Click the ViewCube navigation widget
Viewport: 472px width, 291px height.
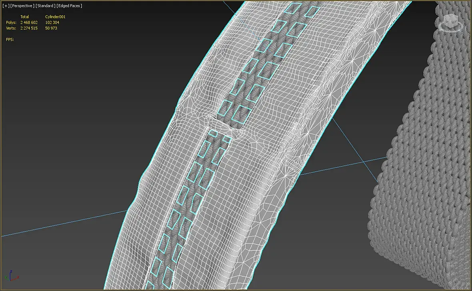click(451, 23)
